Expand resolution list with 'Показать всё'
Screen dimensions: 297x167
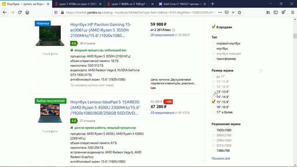pos(221,159)
